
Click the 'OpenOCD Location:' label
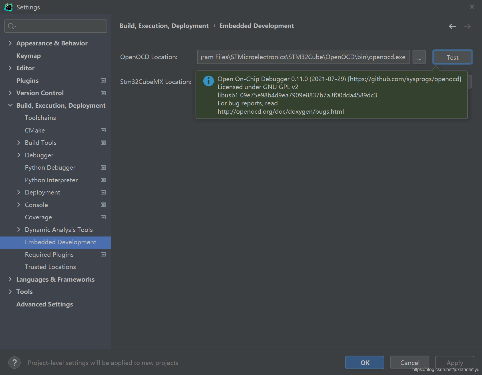coord(149,57)
